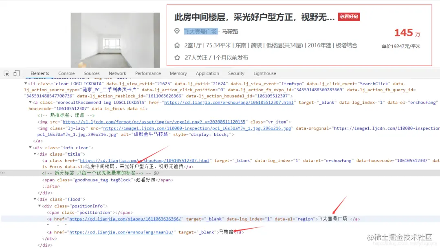Image resolution: width=440 pixels, height=249 pixels.
Task: Open the xiaoqu/1611063626366 href link
Action: click(x=125, y=219)
